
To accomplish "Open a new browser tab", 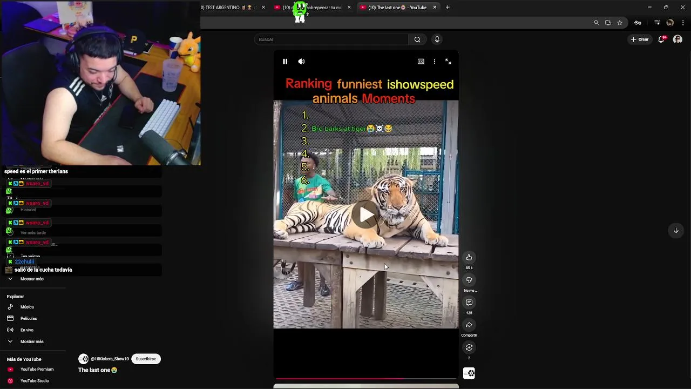I will click(448, 8).
